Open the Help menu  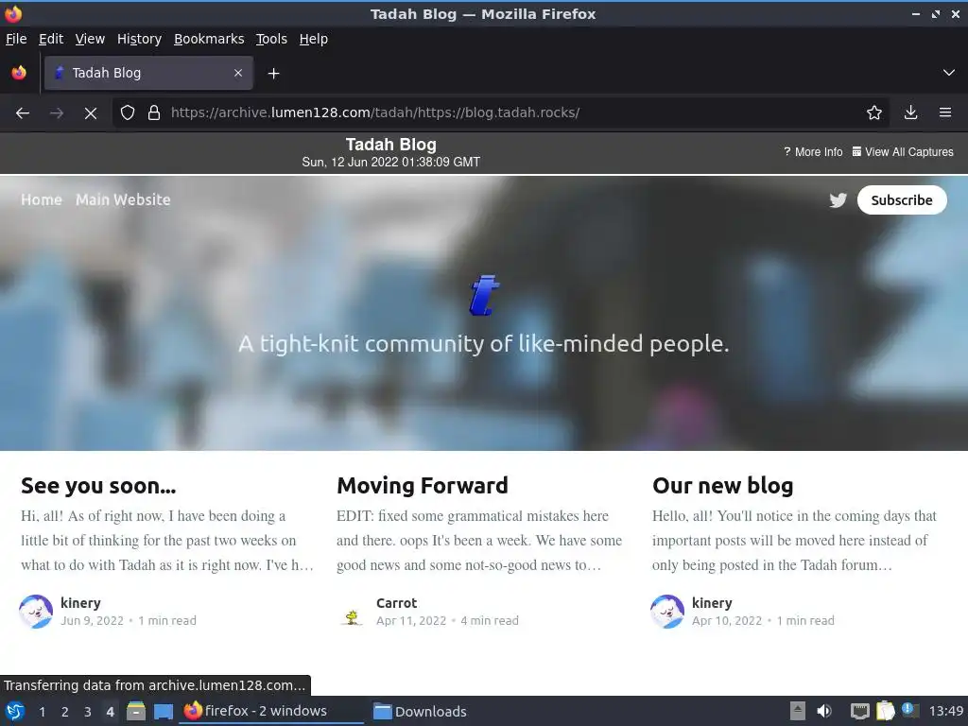314,39
